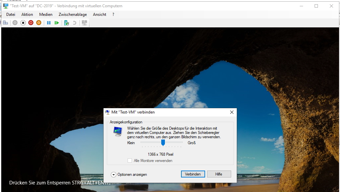Click the Enhanced Session monitor icon
Screen dimensions: 340x192
84,23
